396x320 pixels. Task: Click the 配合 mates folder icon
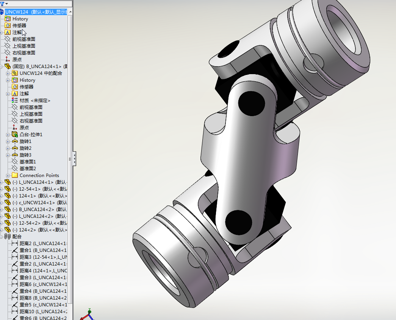pyautogui.click(x=8, y=236)
